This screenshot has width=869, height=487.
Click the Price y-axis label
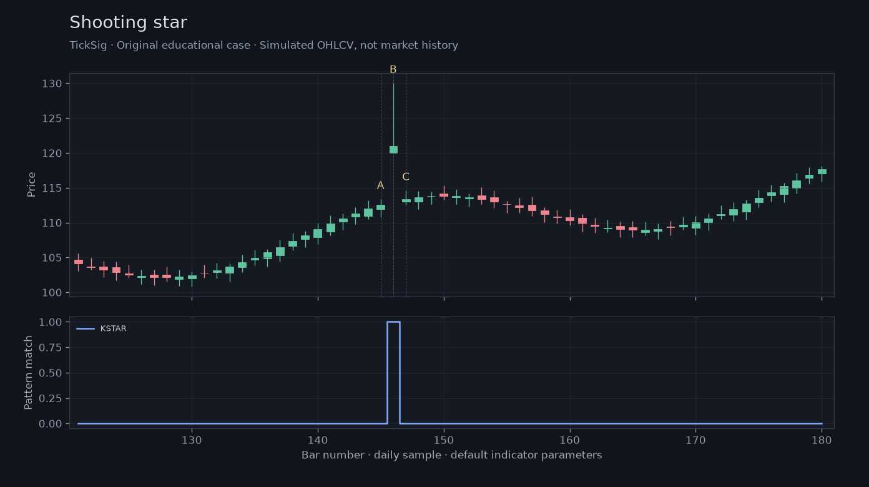tap(31, 184)
